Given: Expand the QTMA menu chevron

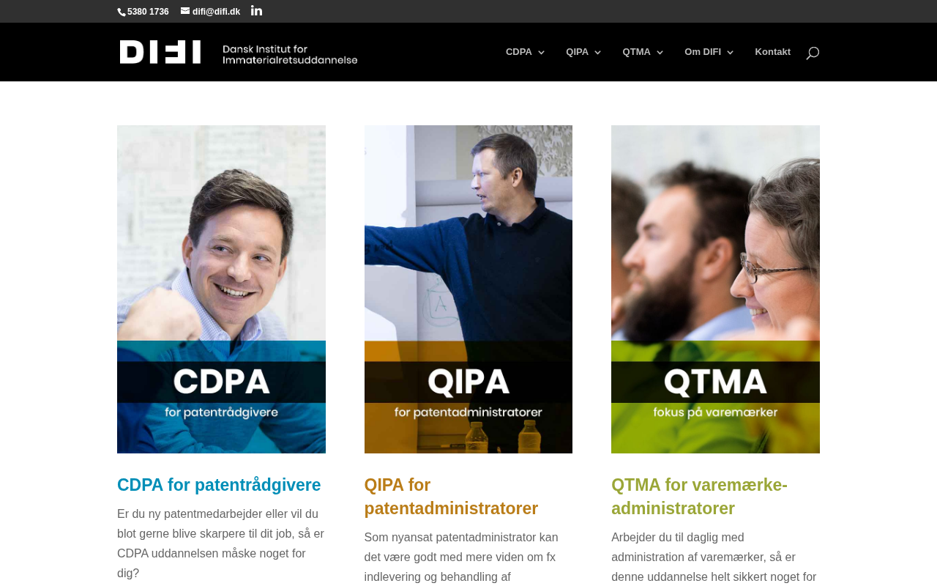Looking at the screenshot, I should pos(660,52).
